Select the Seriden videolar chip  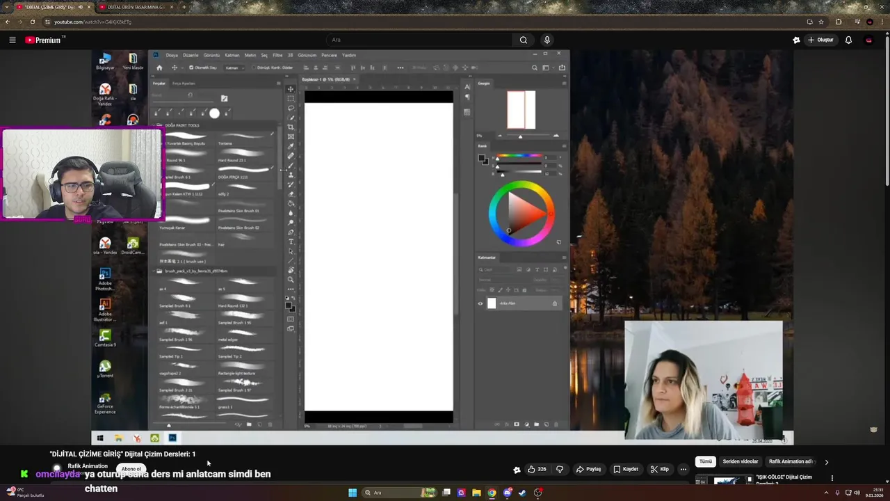[741, 461]
